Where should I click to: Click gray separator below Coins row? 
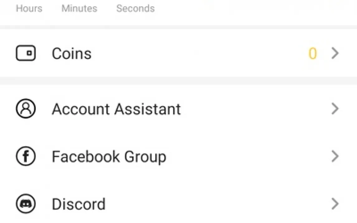[x=178, y=81]
